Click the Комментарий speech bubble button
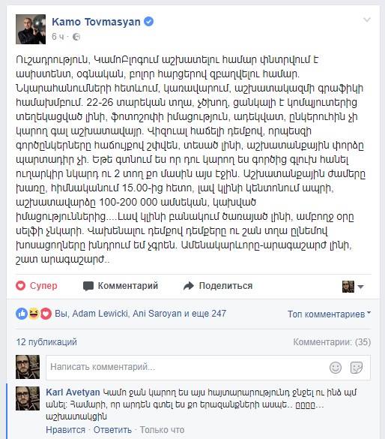The height and width of the screenshot is (439, 385). (x=121, y=286)
